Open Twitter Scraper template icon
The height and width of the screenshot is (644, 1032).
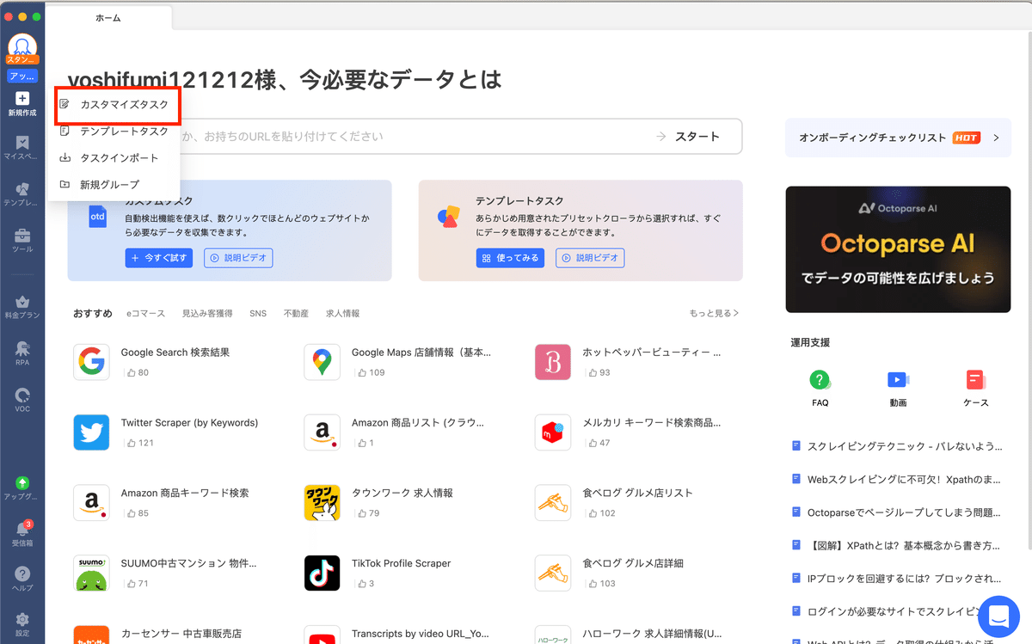click(x=91, y=432)
